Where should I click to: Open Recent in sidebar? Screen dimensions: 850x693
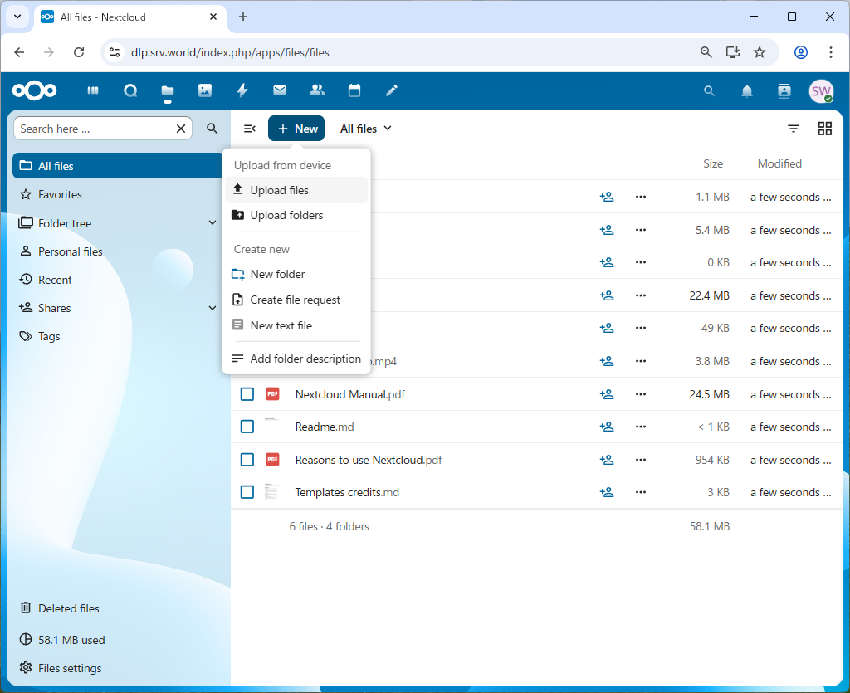tap(117, 280)
